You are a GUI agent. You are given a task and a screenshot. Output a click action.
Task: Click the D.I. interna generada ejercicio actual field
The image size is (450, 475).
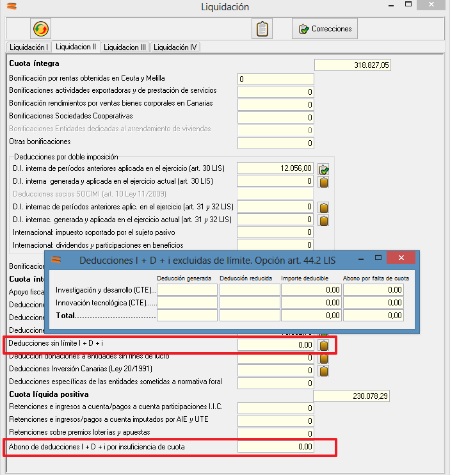pyautogui.click(x=275, y=181)
